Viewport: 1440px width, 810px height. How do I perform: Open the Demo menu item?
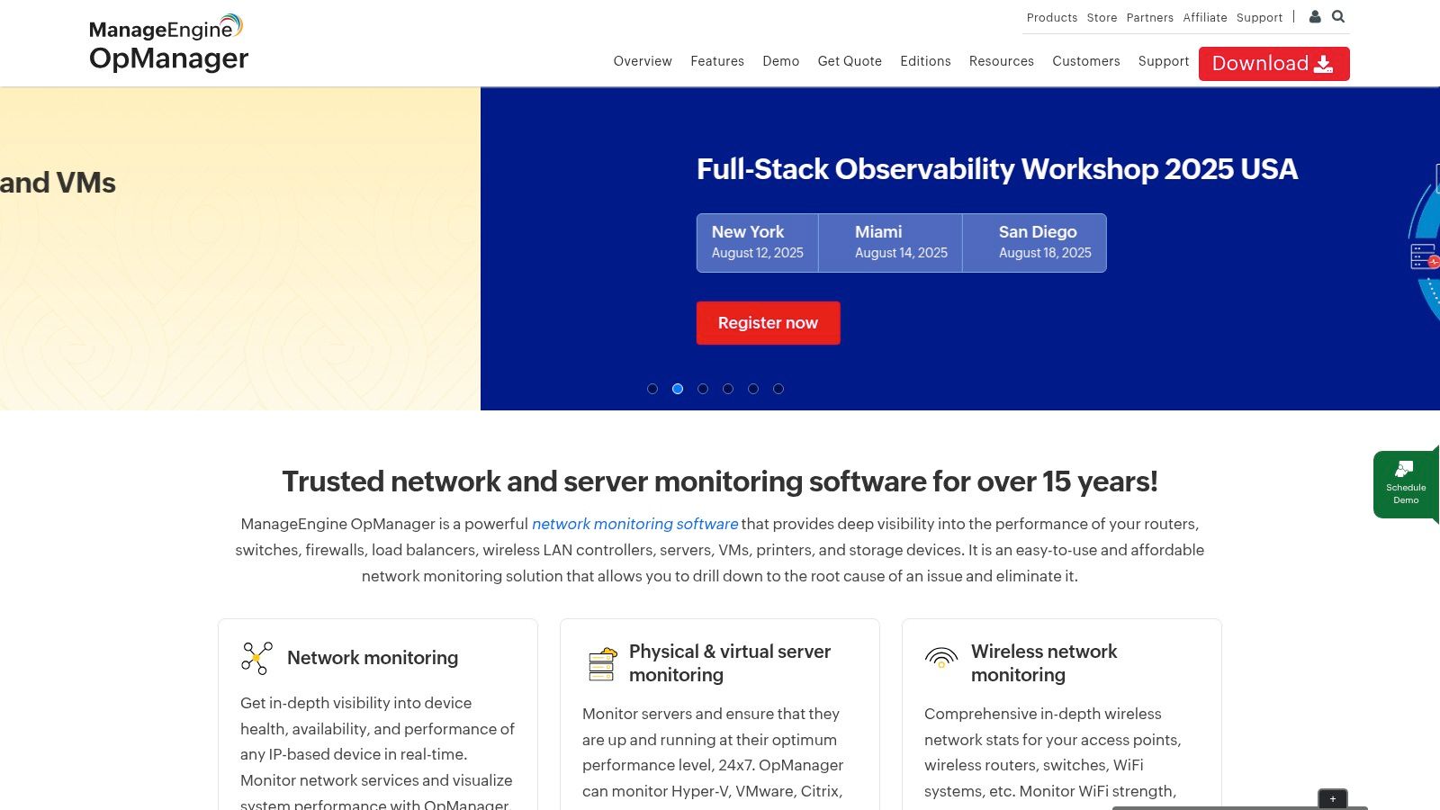click(781, 61)
